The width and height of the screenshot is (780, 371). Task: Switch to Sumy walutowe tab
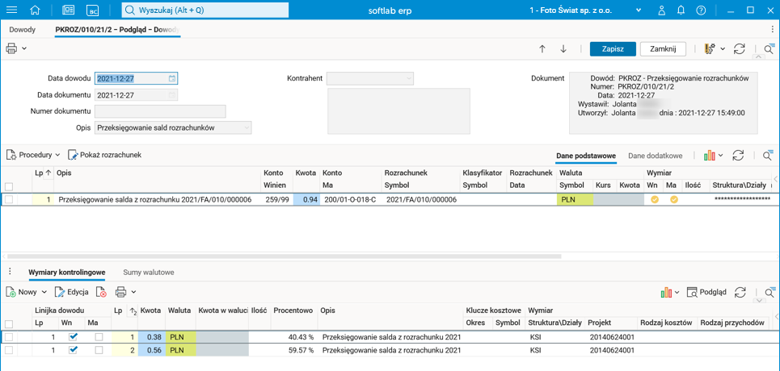coord(148,273)
